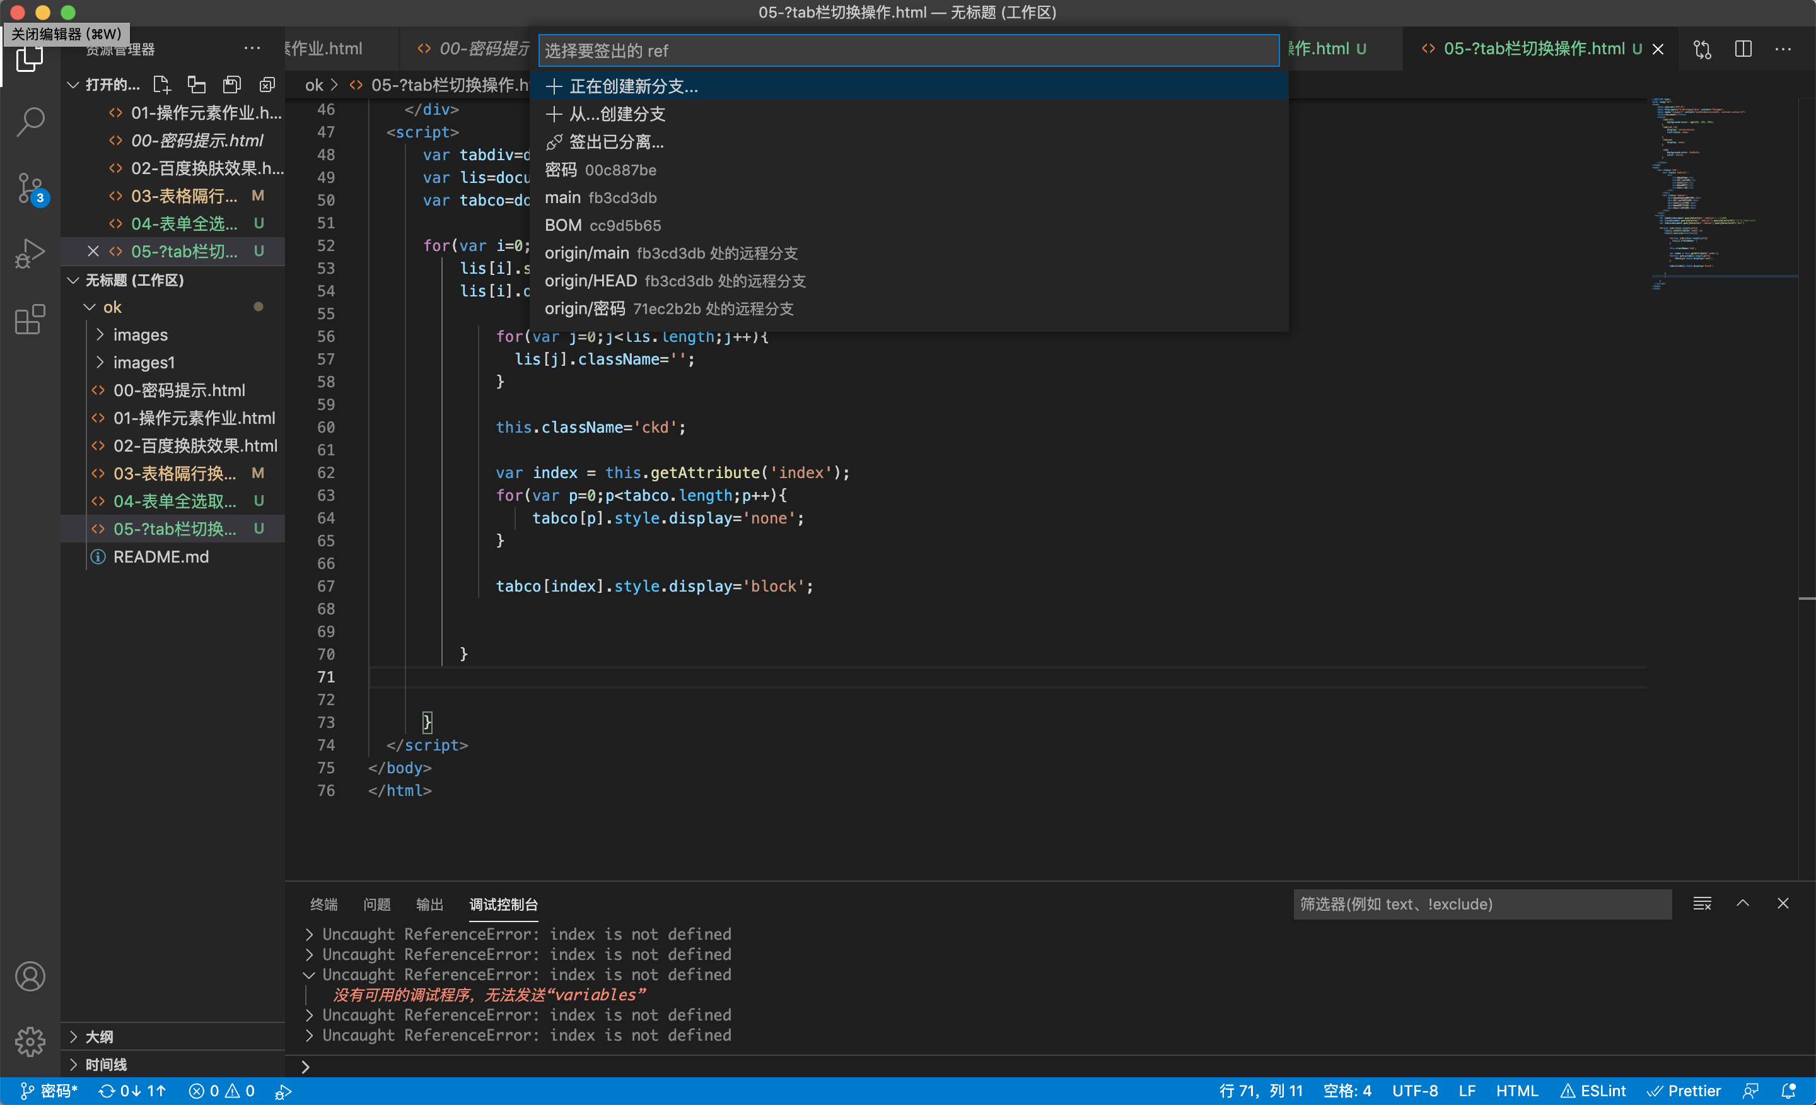Select 签出已分离... option
This screenshot has height=1105, width=1816.
[x=909, y=143]
